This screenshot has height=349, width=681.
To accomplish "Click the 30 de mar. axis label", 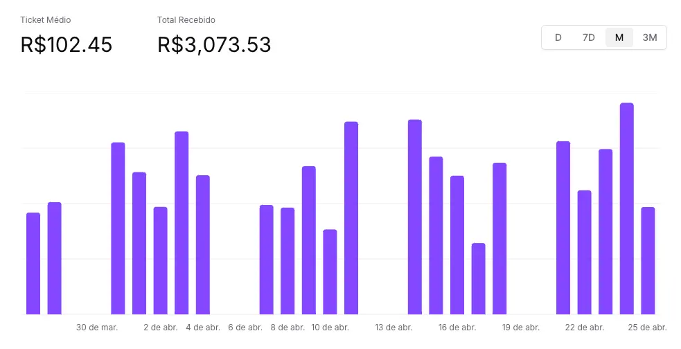I will coord(97,328).
